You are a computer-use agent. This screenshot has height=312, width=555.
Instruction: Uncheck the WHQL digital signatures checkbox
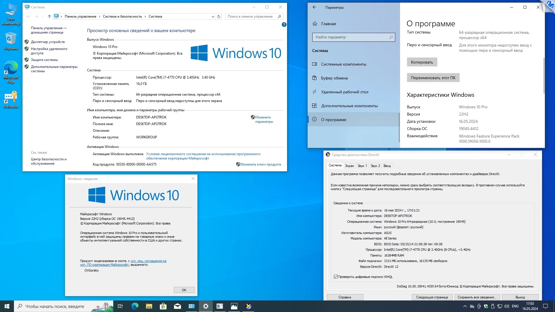pos(336,277)
